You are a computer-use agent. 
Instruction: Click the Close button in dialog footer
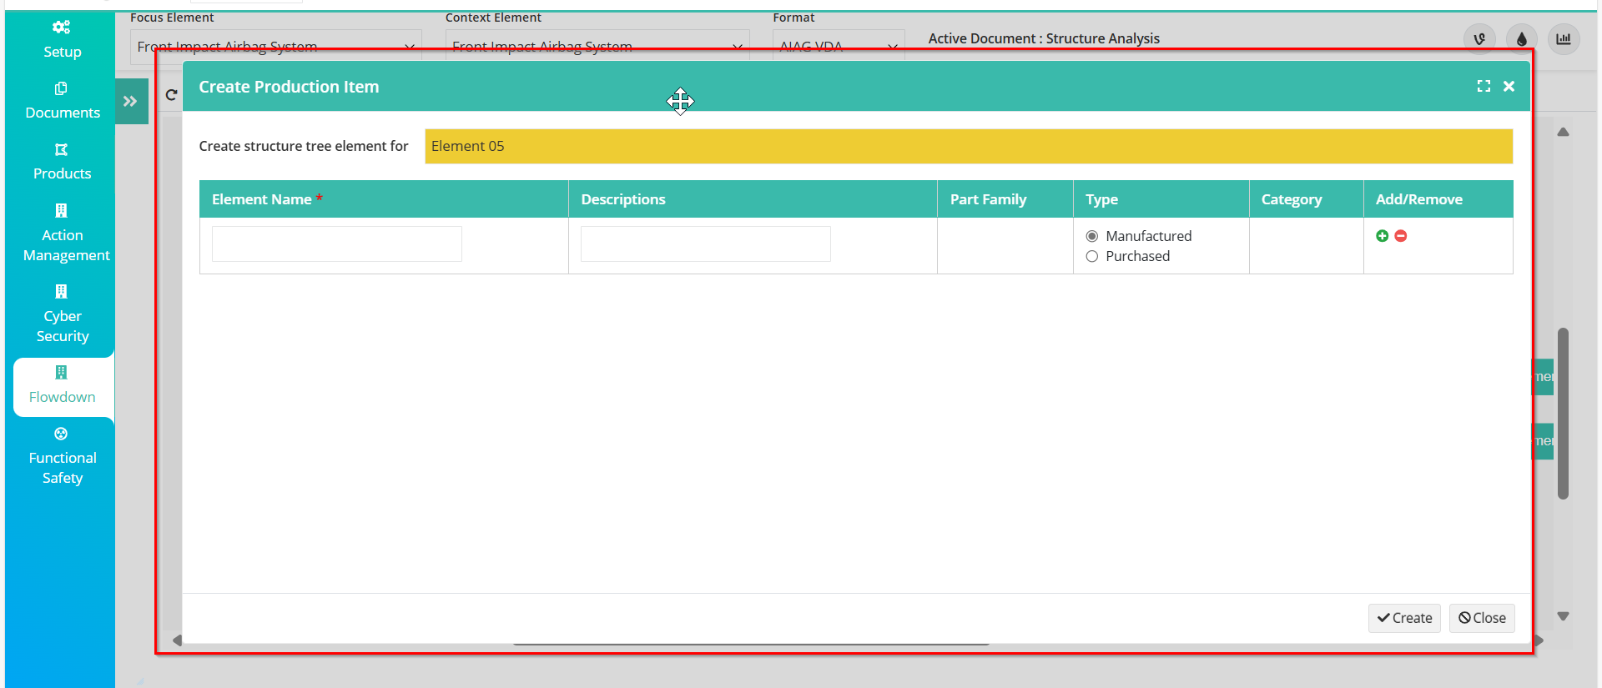(x=1482, y=618)
